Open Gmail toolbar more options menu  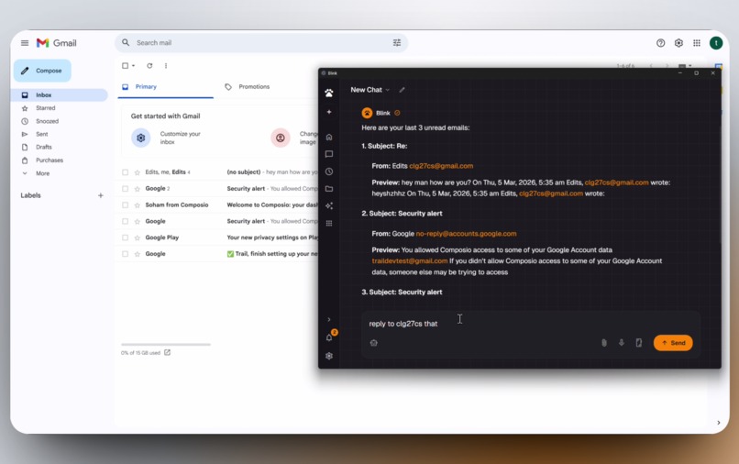[x=166, y=65]
